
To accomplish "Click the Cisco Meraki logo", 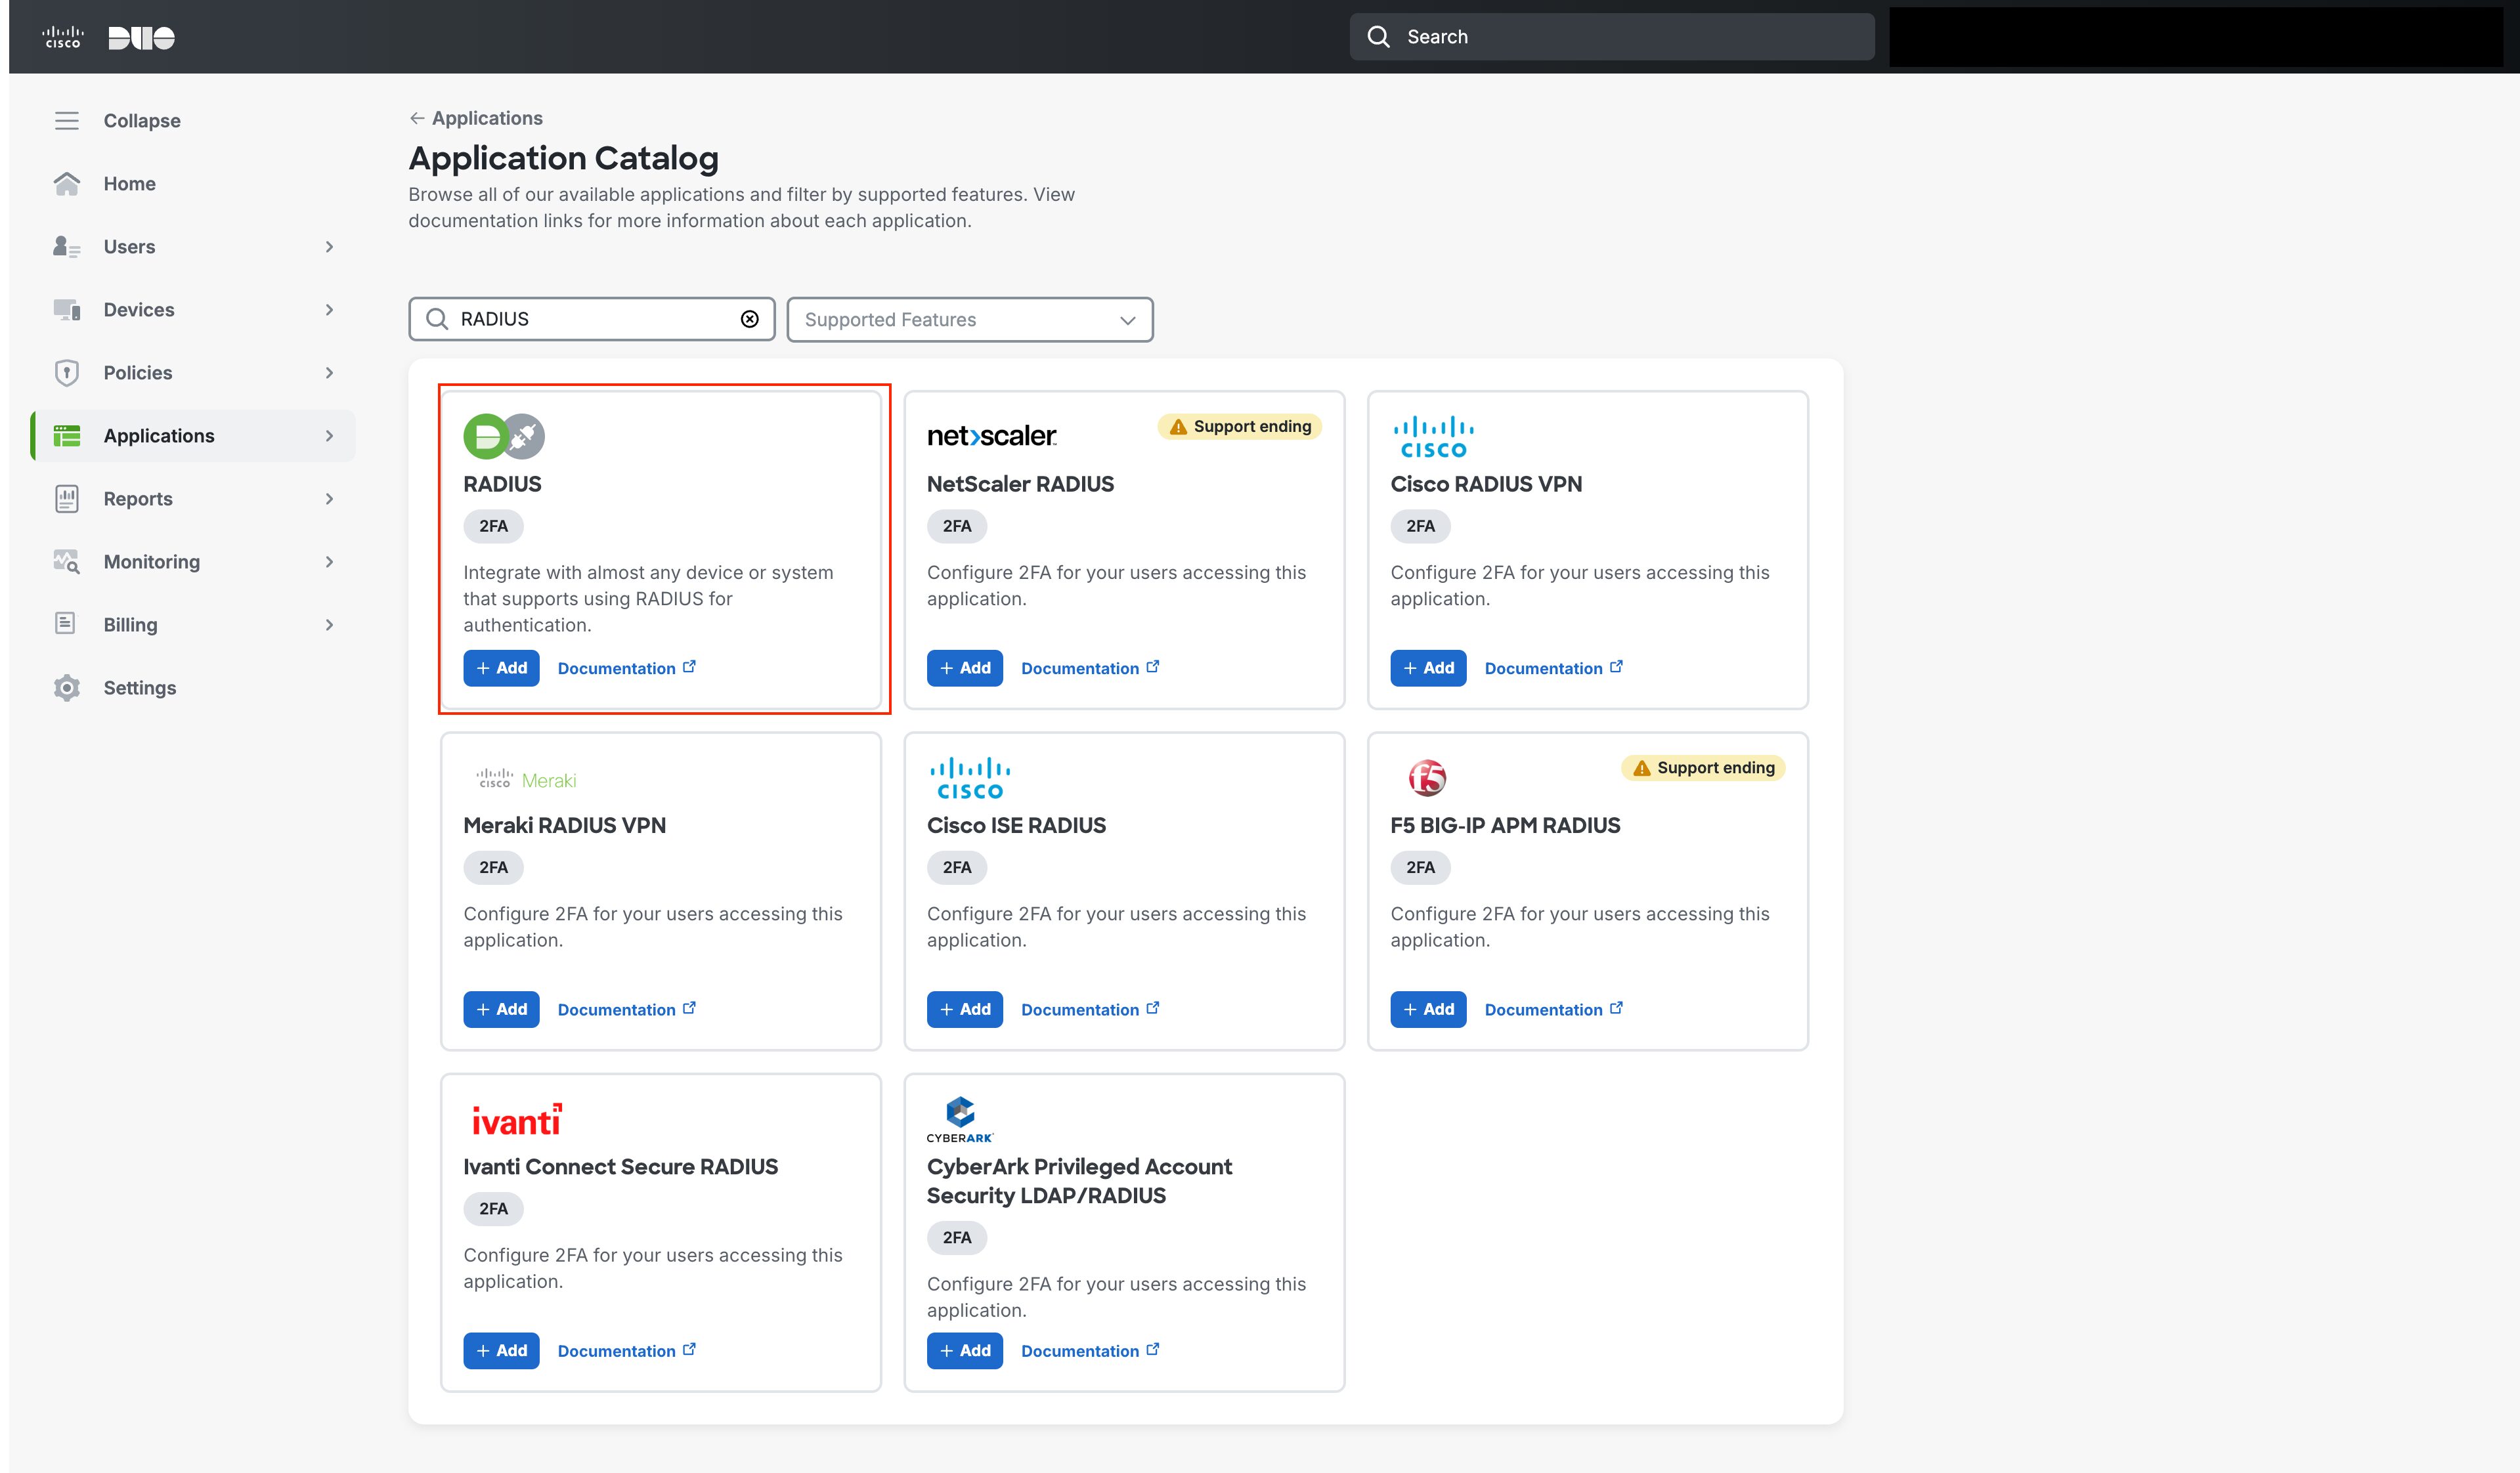I will (527, 779).
